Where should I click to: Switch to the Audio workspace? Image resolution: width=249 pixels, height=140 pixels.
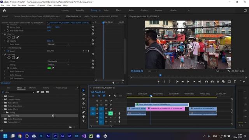click(131, 10)
